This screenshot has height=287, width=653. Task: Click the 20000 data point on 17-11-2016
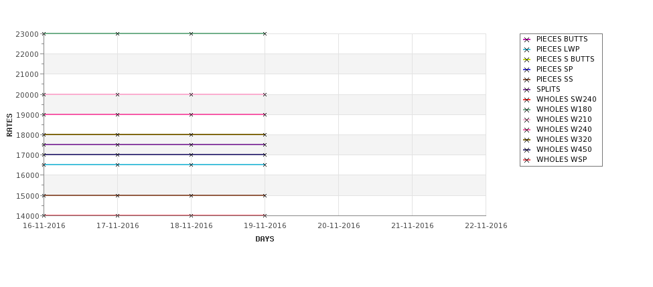(117, 95)
